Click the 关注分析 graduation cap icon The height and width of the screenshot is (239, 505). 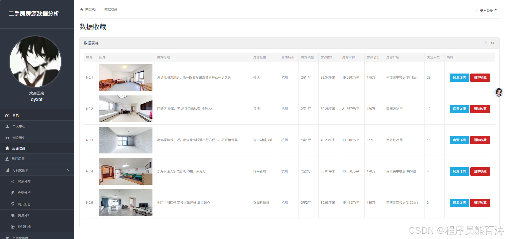13,215
